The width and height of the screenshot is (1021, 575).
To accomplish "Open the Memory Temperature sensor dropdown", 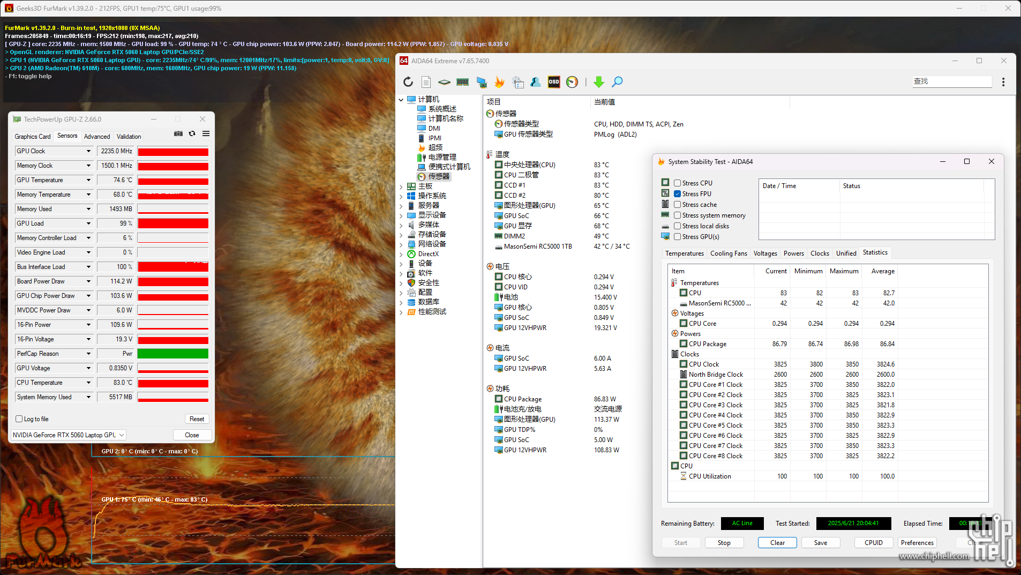I will coord(88,195).
